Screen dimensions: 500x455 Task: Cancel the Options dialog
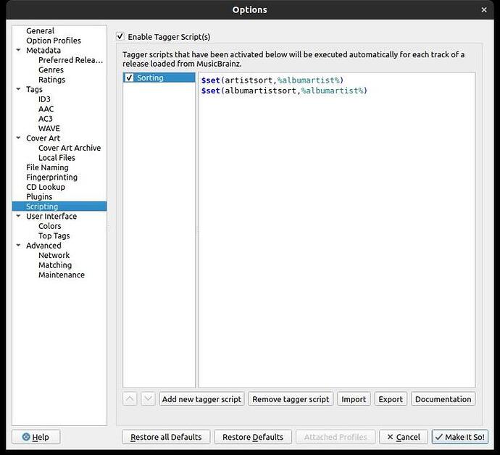point(404,437)
